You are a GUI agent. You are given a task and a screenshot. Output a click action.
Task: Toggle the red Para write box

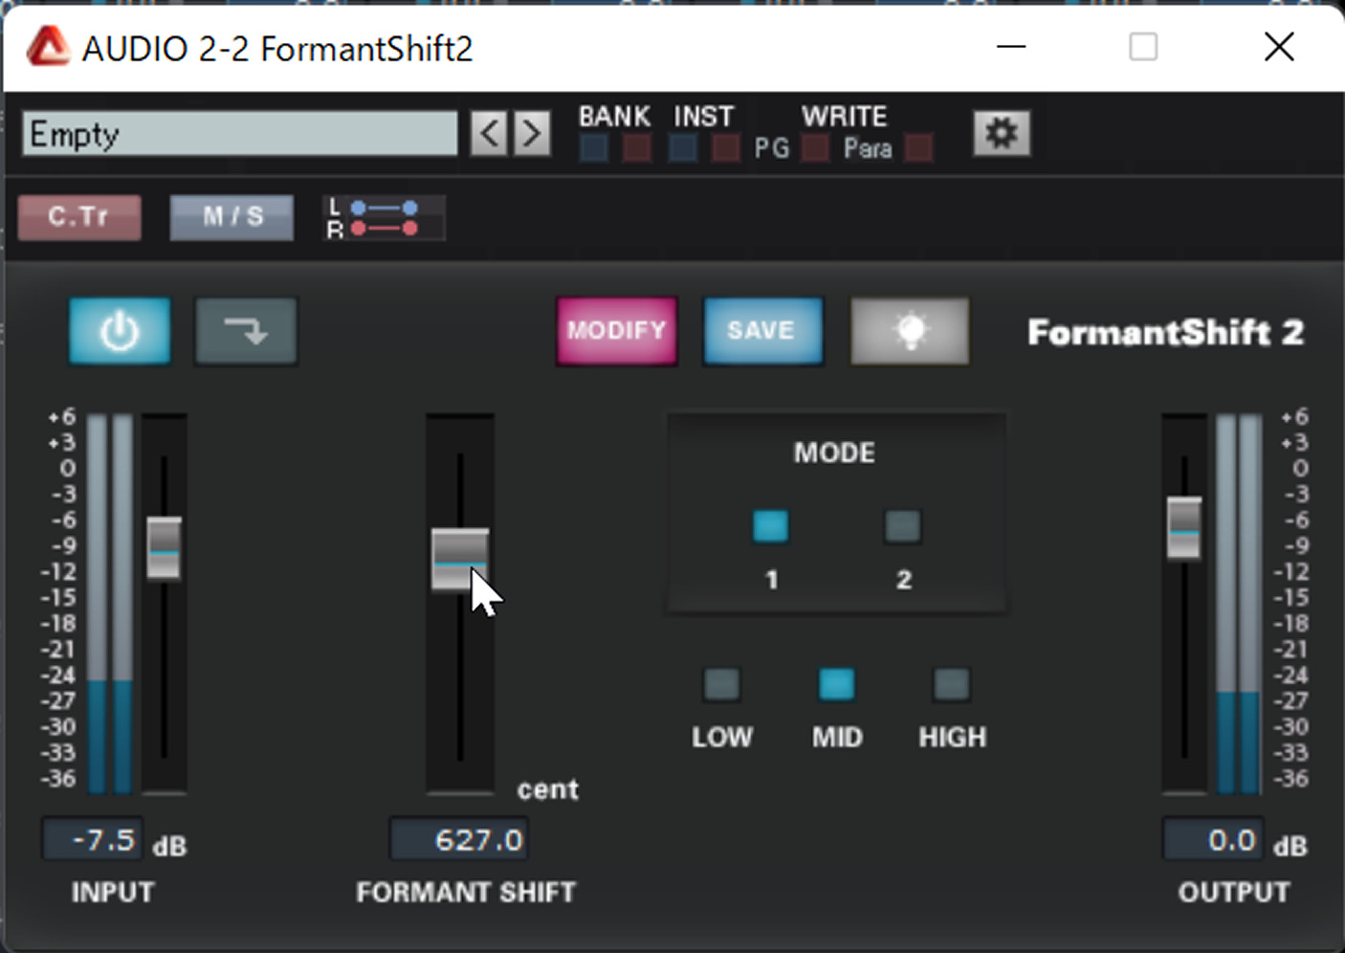point(918,148)
